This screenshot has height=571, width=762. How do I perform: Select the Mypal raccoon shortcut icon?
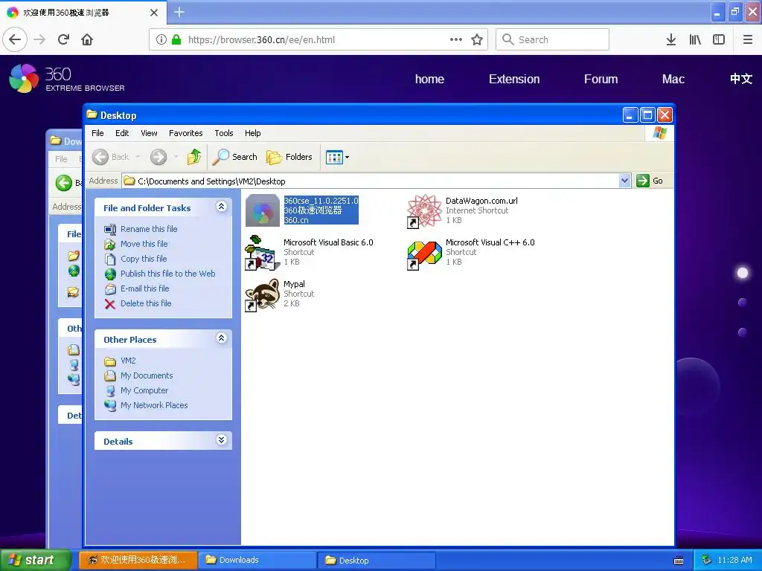(262, 294)
